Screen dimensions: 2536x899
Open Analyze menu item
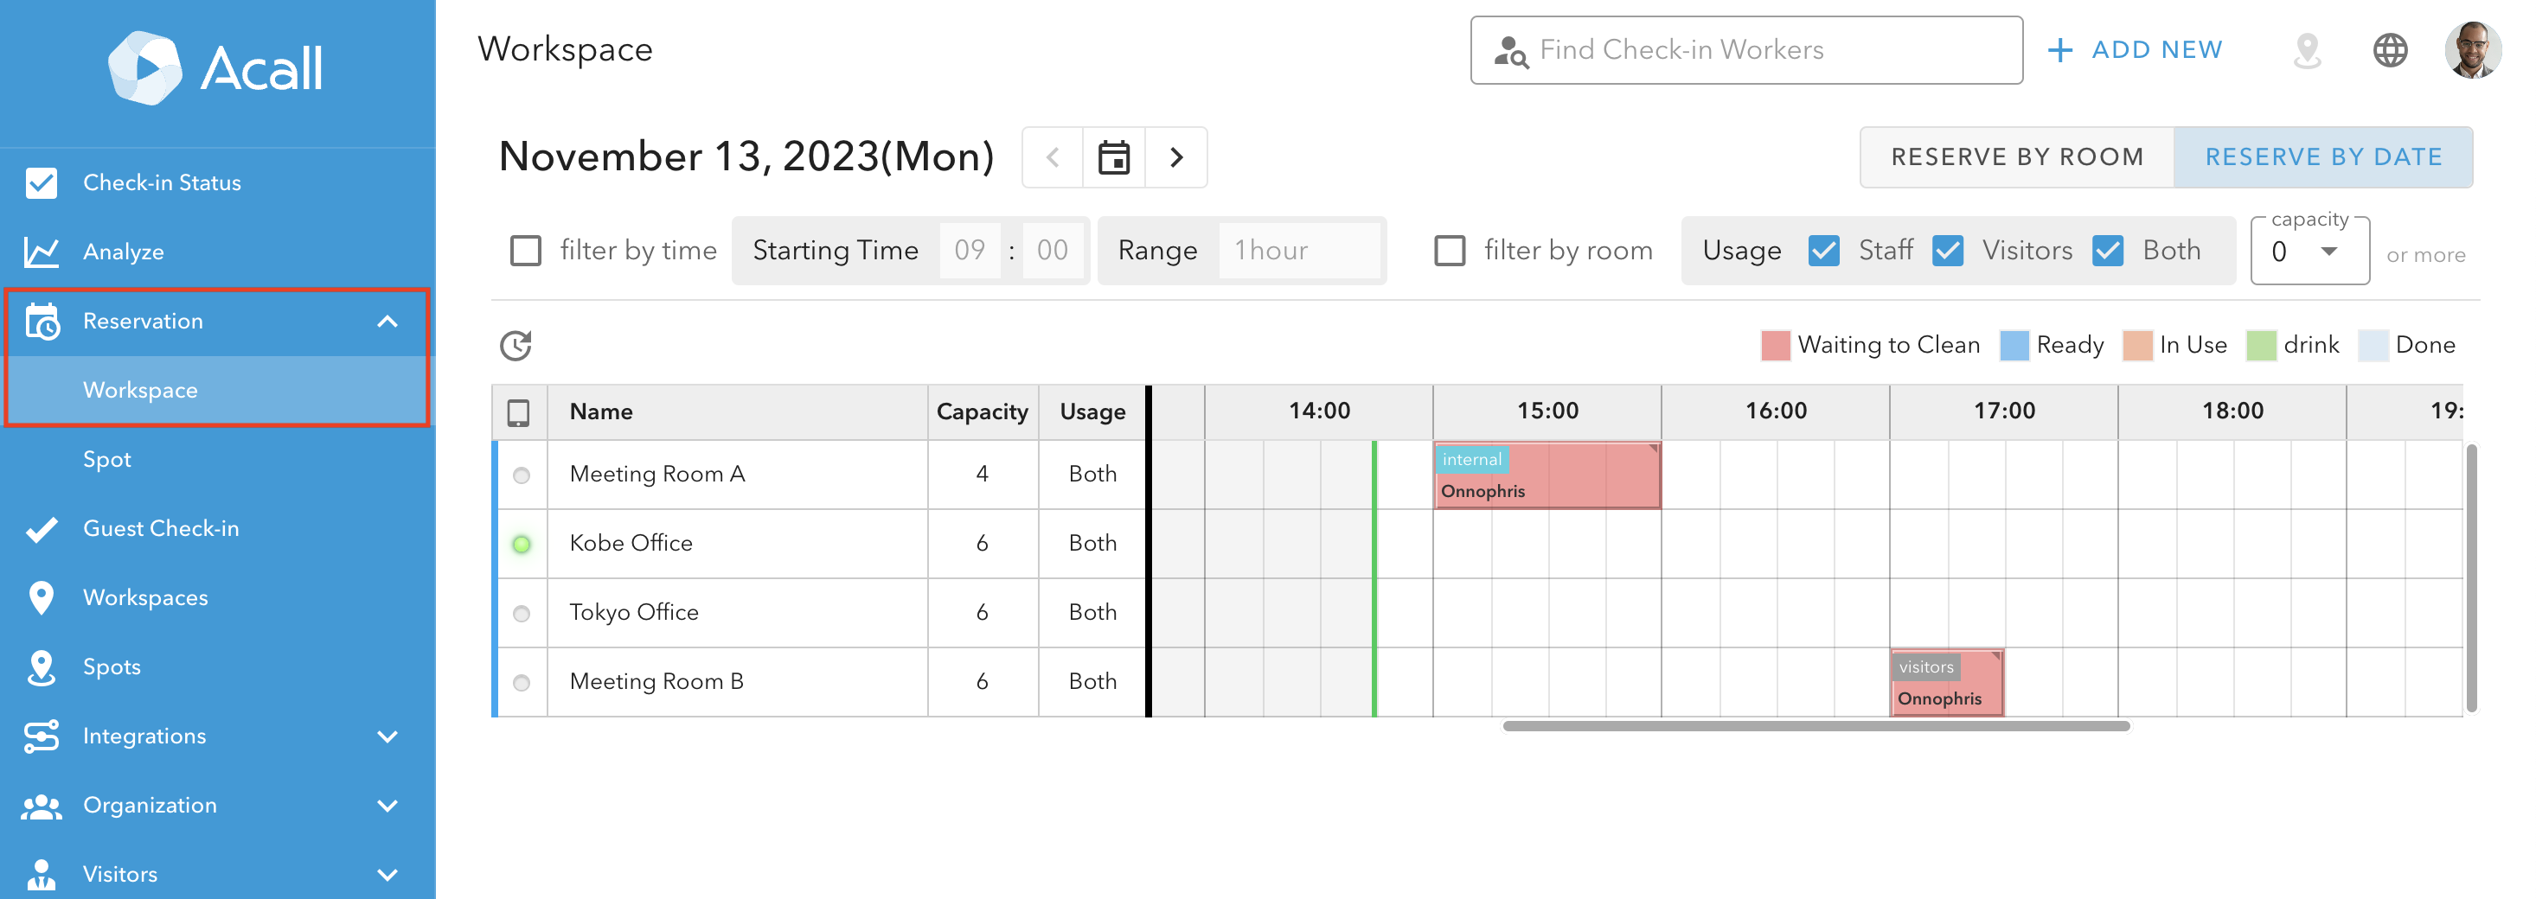coord(218,252)
